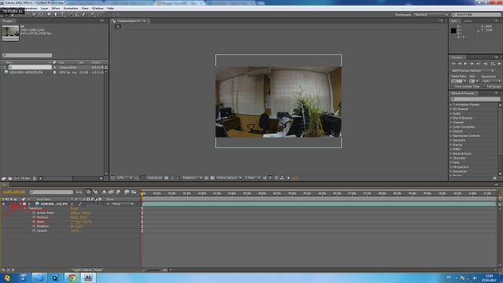
Task: Open the Active Camera dropdown
Action: [x=229, y=178]
